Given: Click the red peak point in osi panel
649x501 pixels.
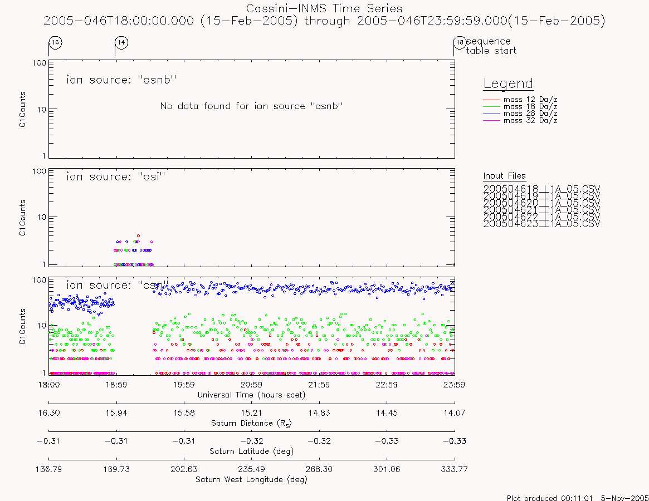Looking at the screenshot, I should click(x=138, y=236).
